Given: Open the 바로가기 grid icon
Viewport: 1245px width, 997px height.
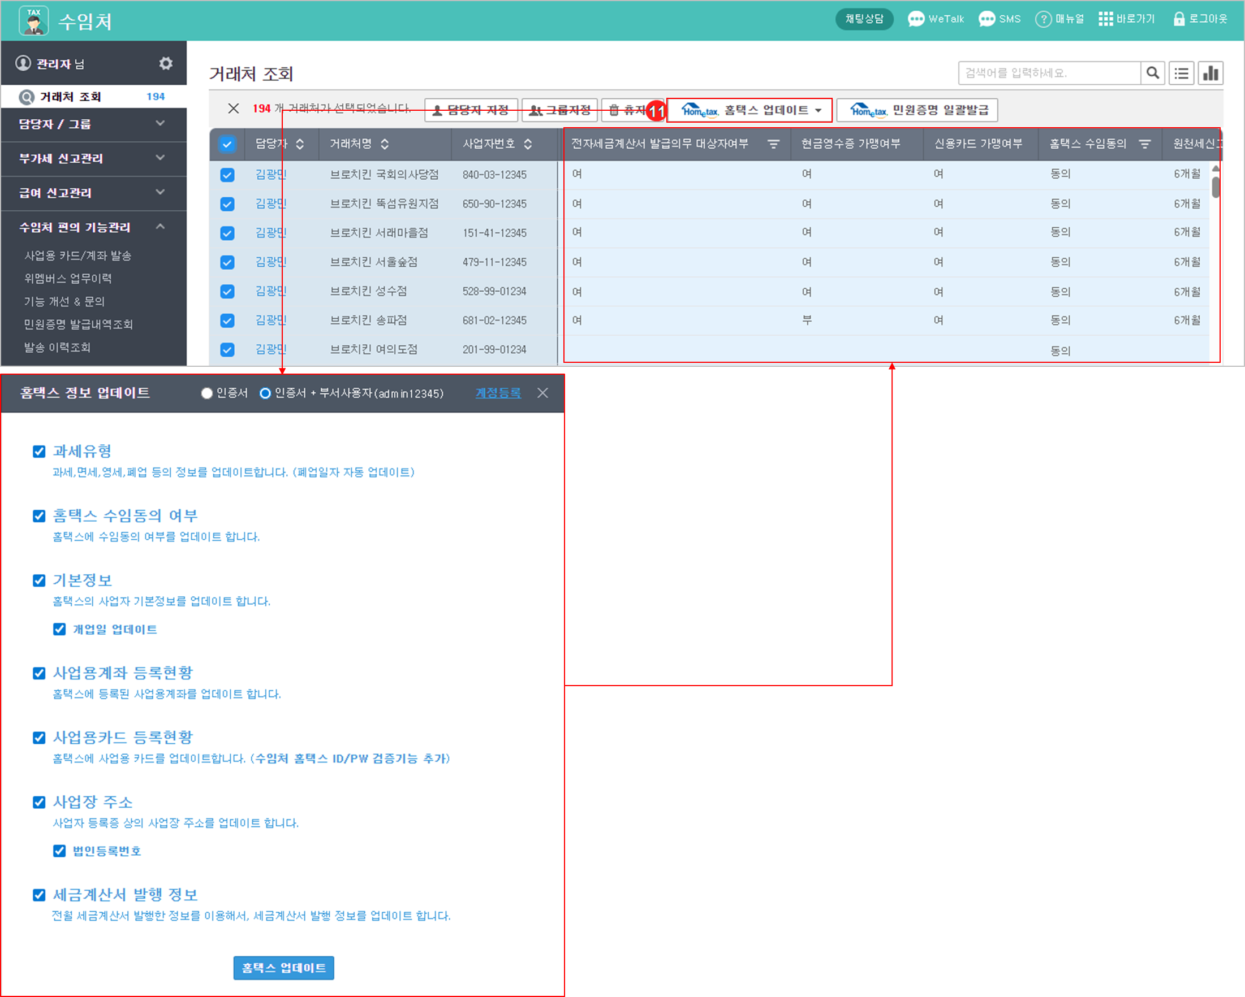Looking at the screenshot, I should [x=1105, y=19].
